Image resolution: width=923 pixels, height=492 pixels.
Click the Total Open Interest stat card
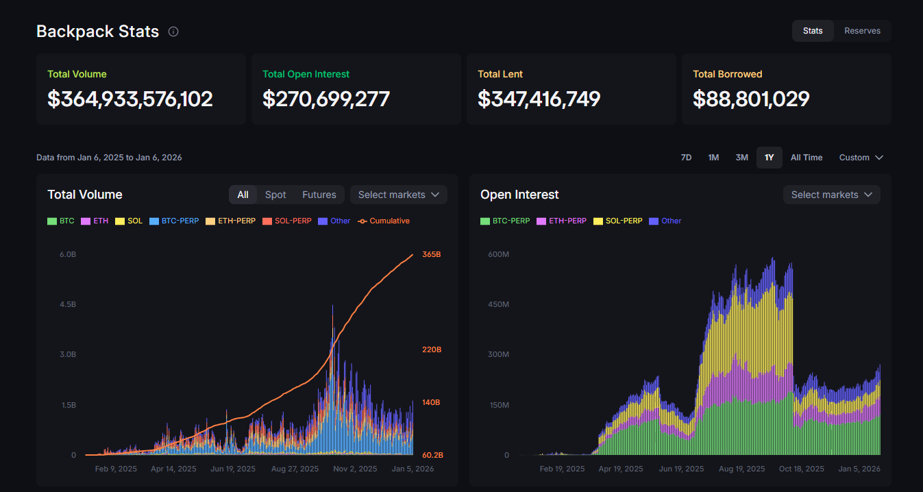tap(356, 89)
